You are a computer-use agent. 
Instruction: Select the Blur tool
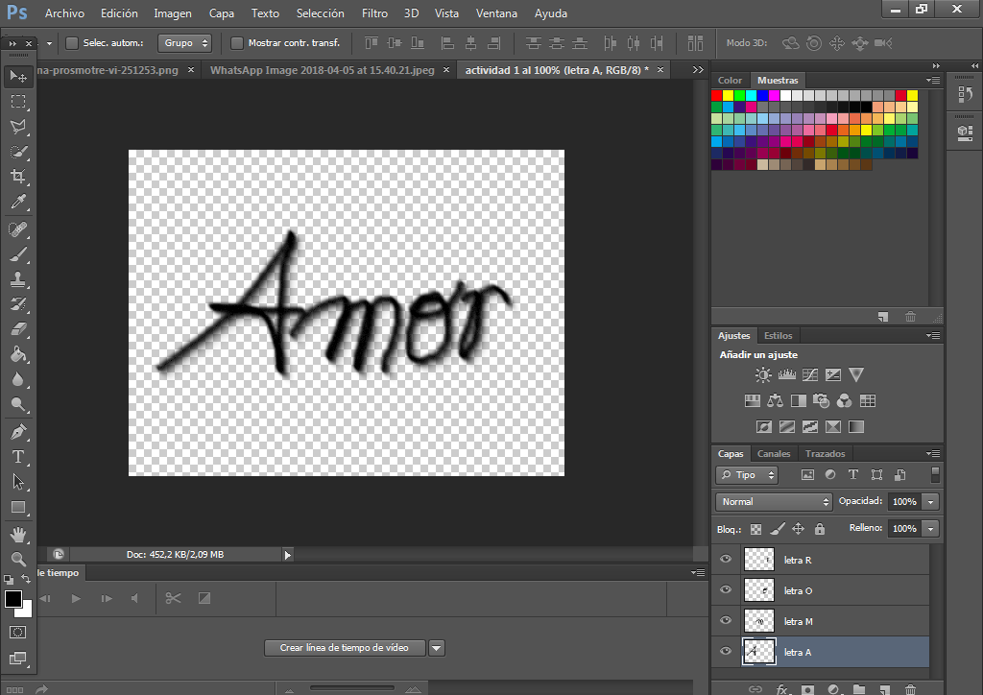click(x=18, y=380)
